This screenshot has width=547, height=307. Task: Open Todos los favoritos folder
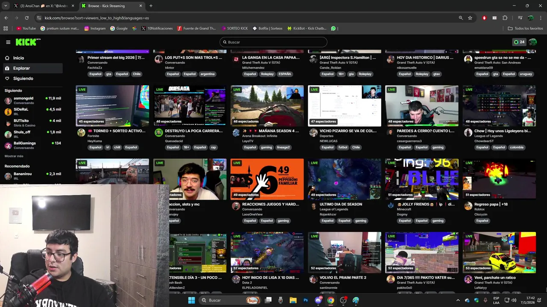(525, 29)
